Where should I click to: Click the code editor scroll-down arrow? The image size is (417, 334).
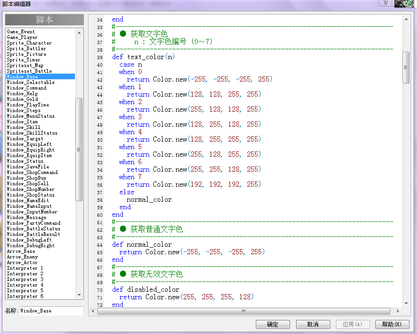pos(406,304)
